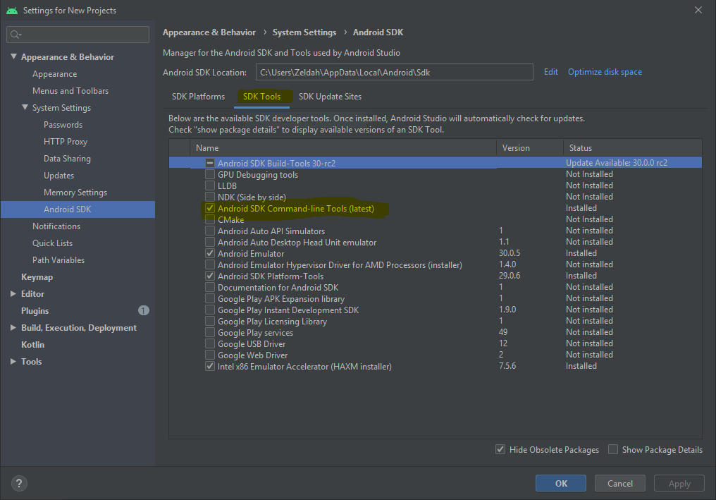Viewport: 716px width, 500px height.
Task: Expand Build, Execution, Deployment arrow
Action: 13,328
